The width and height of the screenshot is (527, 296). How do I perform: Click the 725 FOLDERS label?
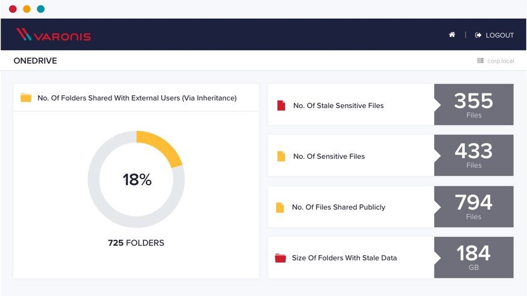tap(136, 242)
